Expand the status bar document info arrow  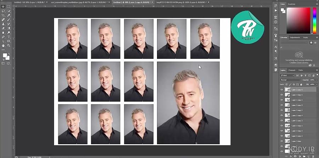click(x=49, y=157)
